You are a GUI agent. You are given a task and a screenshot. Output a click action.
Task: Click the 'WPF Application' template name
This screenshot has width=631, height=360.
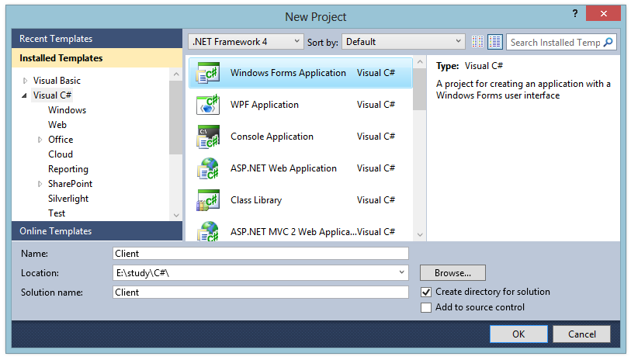(265, 105)
